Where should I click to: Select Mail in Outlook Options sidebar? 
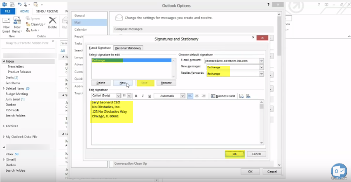tap(89, 22)
